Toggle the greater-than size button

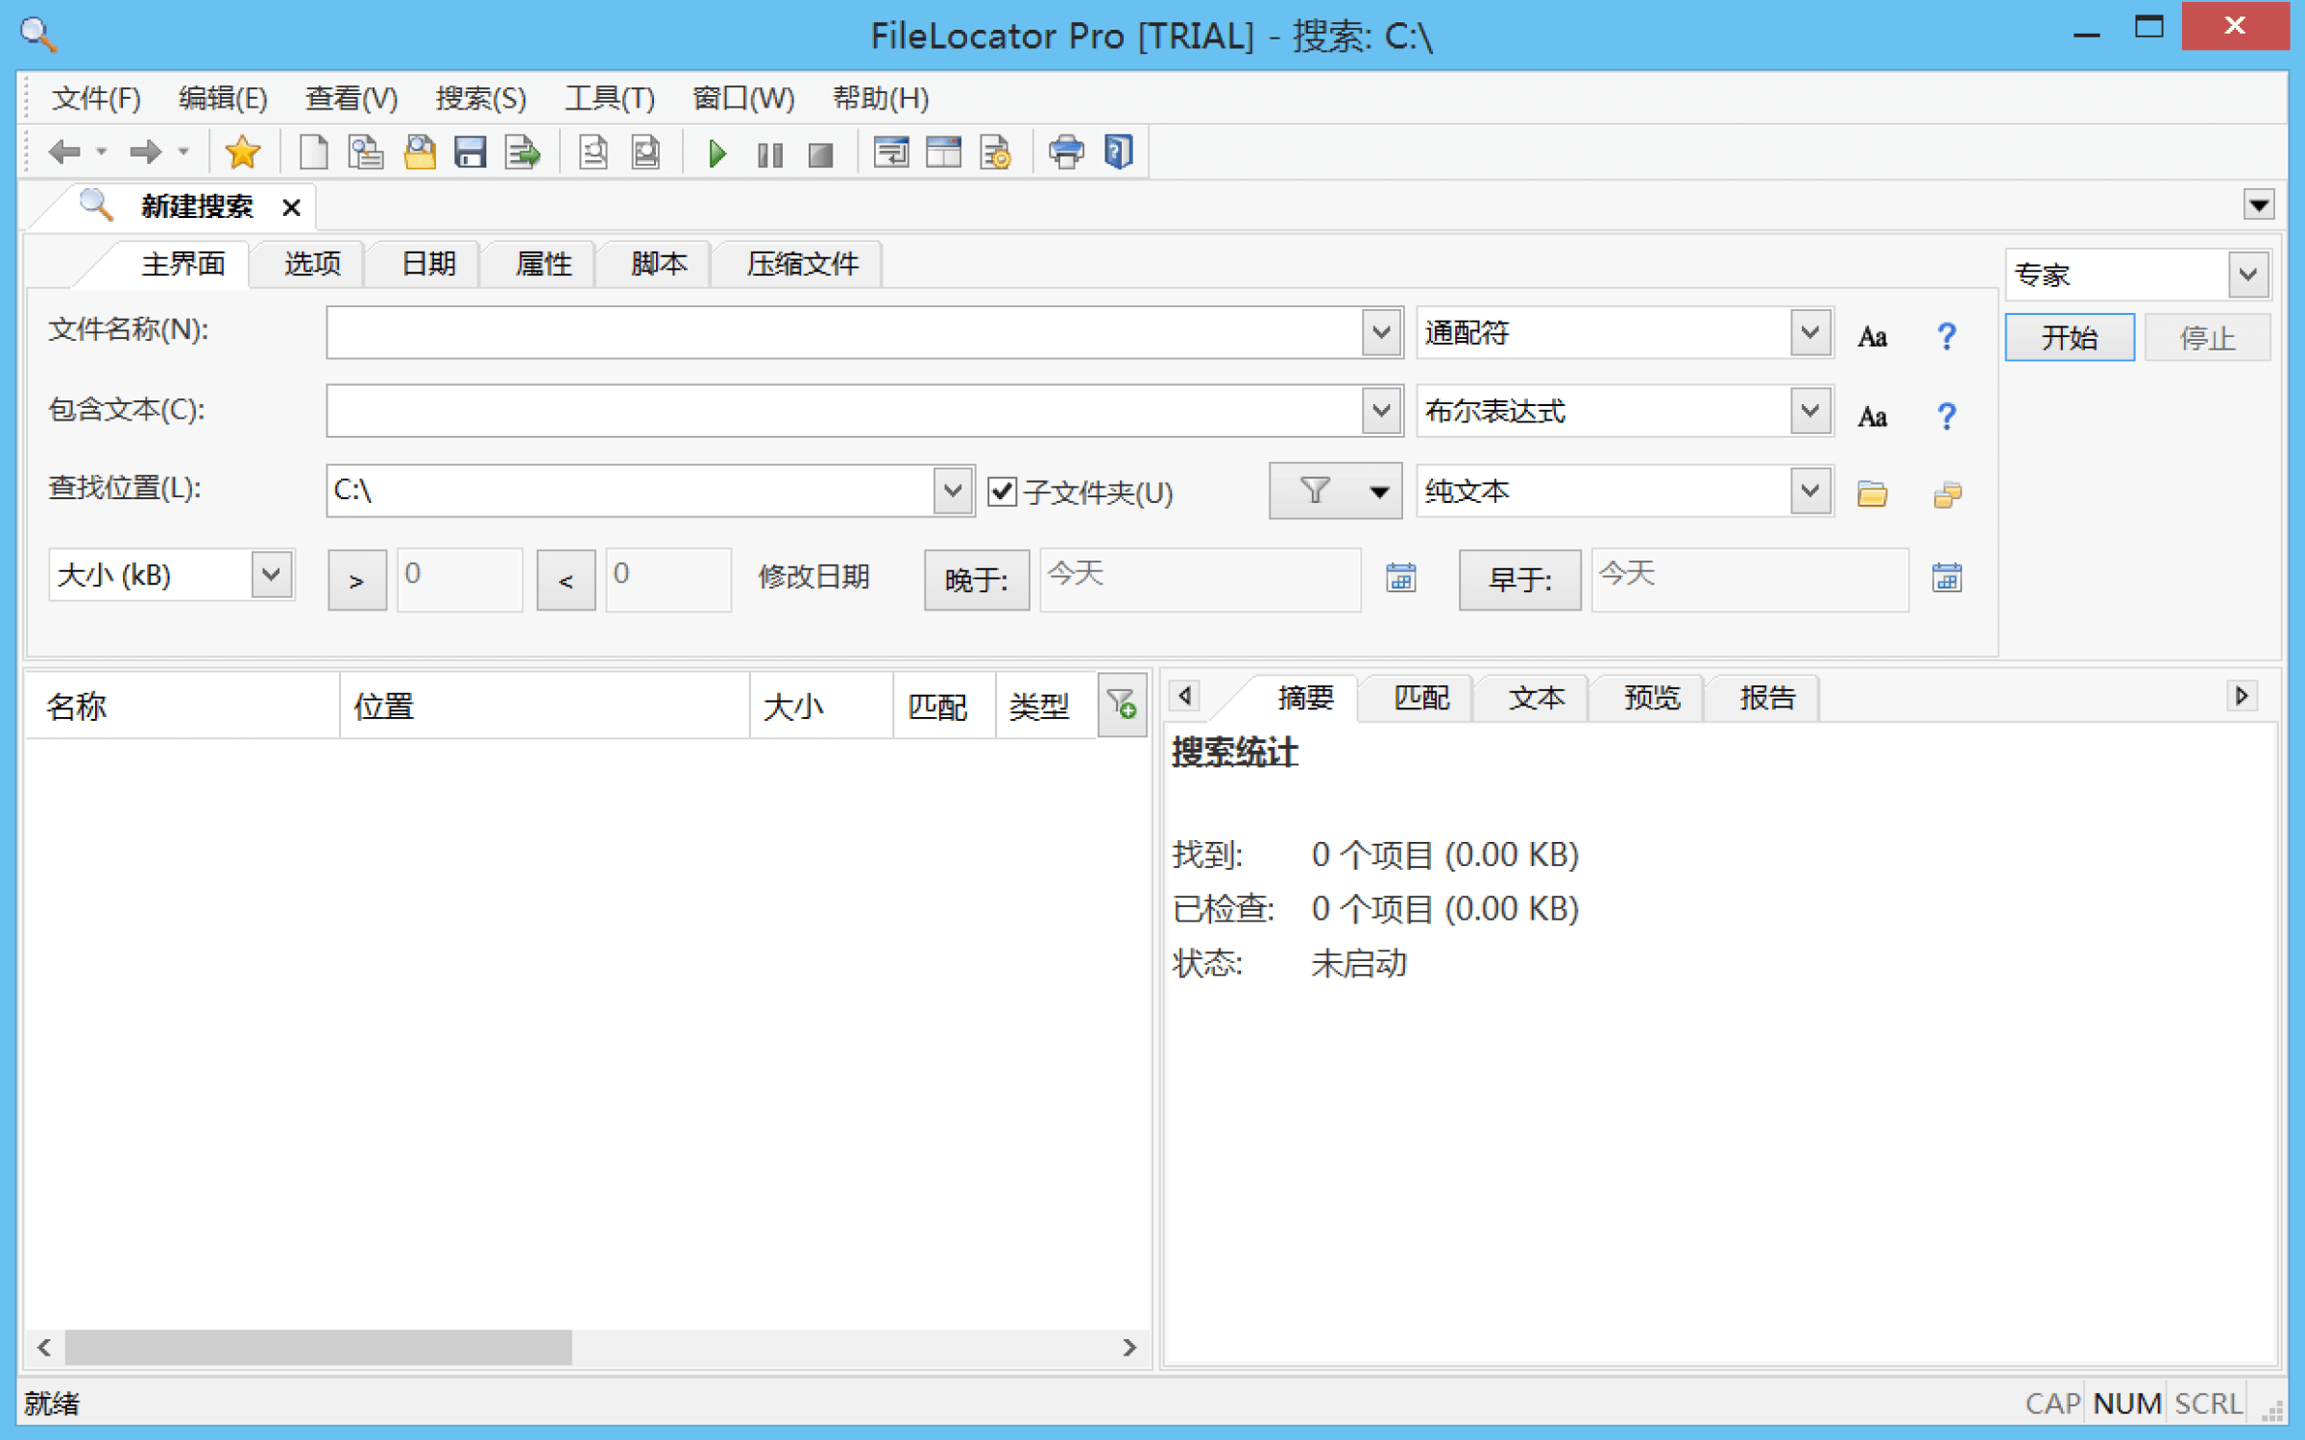(356, 580)
